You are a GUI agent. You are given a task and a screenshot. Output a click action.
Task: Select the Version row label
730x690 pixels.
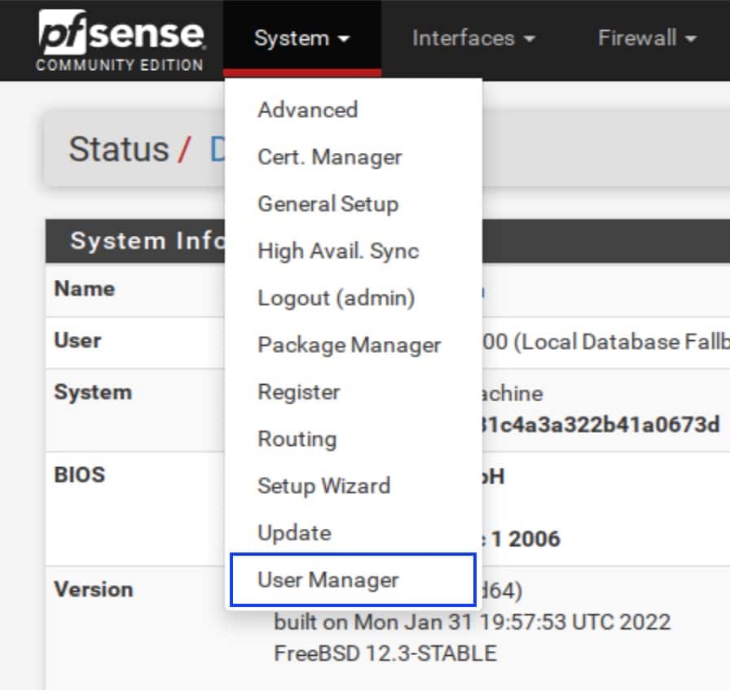[x=94, y=590]
